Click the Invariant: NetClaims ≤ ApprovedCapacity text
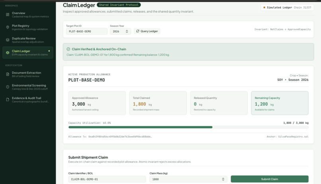The image size is (321, 184). (282, 29)
